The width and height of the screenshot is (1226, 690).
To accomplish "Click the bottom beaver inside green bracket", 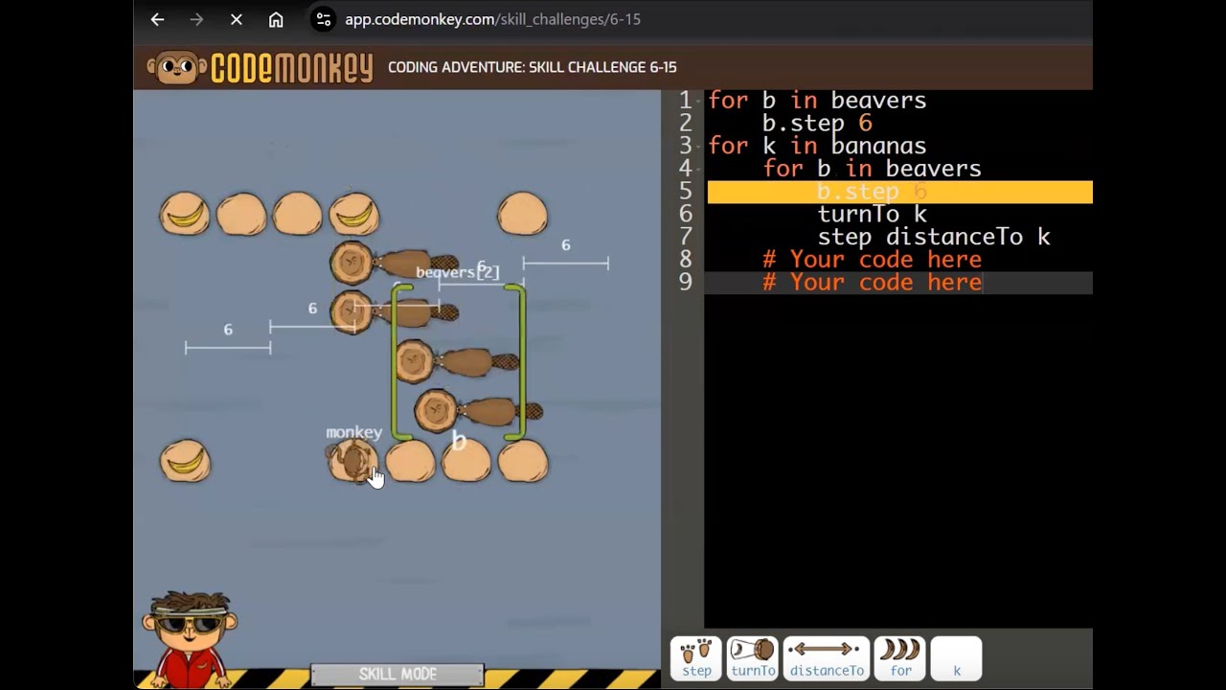I will [478, 411].
